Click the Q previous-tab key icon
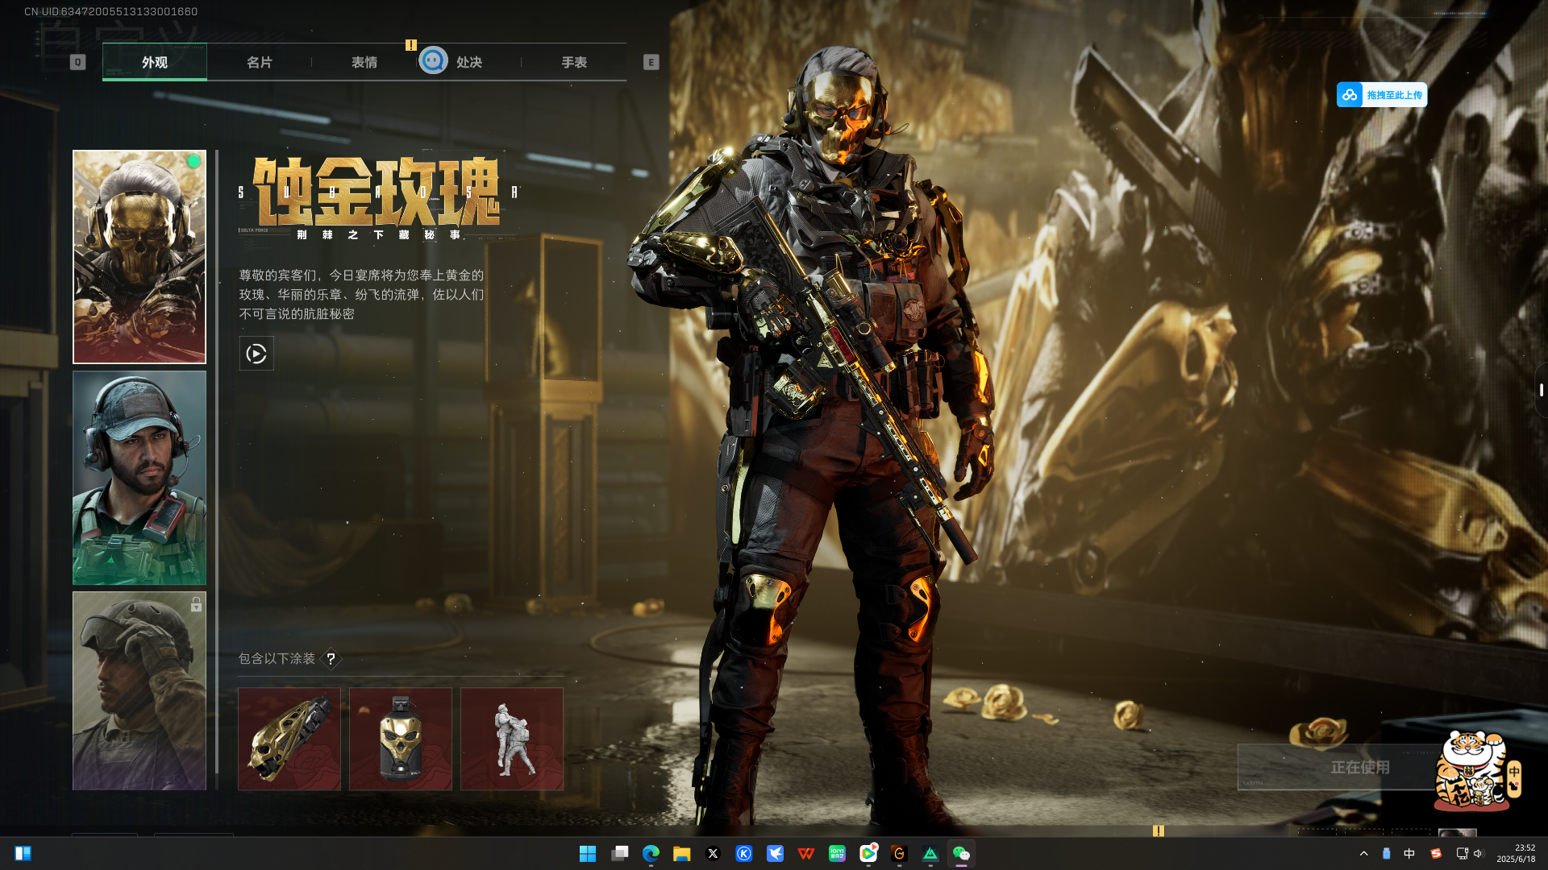The height and width of the screenshot is (870, 1548). (x=77, y=62)
